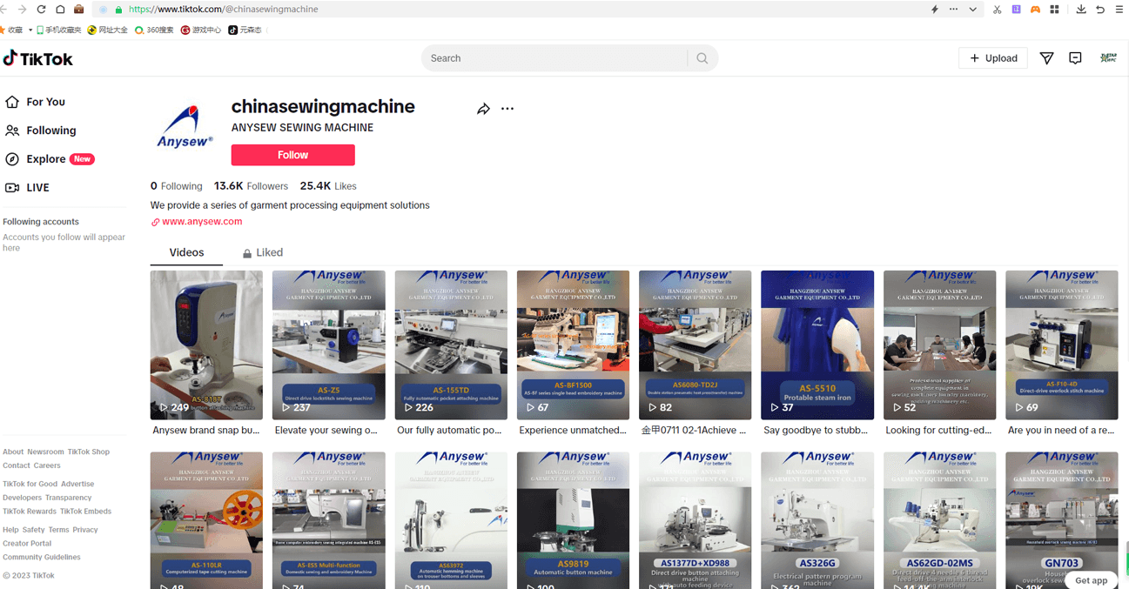1129x589 pixels.
Task: Focus the TikTok search field
Action: tap(555, 58)
